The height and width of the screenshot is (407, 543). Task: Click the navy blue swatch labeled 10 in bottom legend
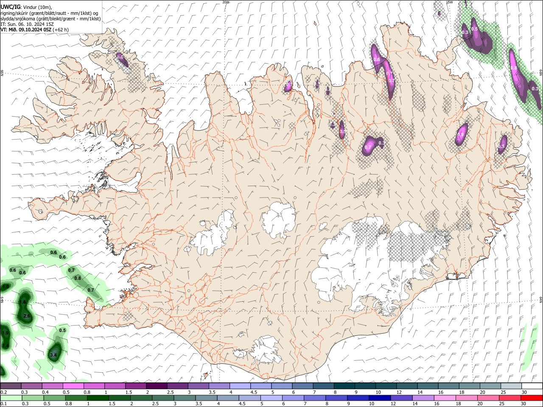point(379,398)
